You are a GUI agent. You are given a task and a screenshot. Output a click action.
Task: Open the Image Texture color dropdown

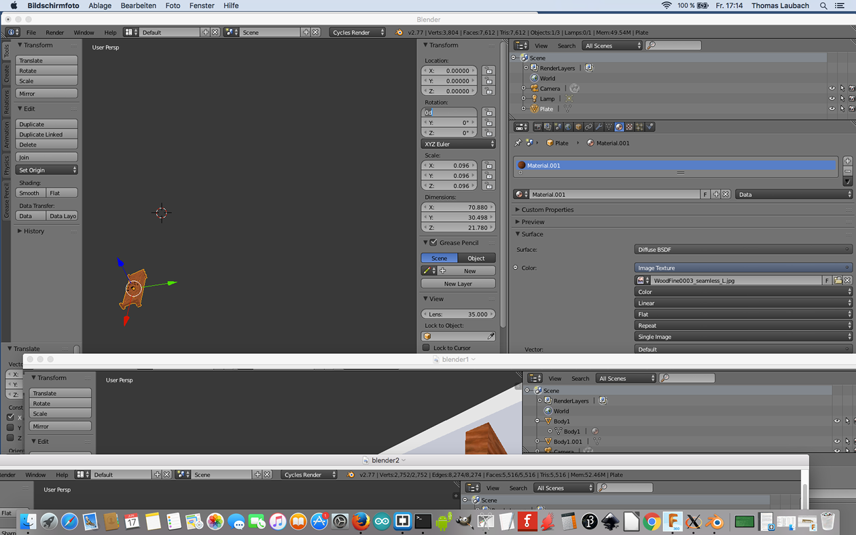[743, 267]
